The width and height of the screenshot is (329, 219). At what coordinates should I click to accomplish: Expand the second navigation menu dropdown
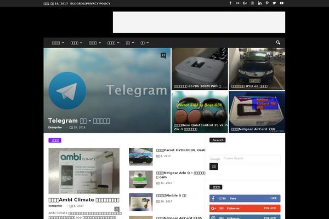(x=76, y=43)
